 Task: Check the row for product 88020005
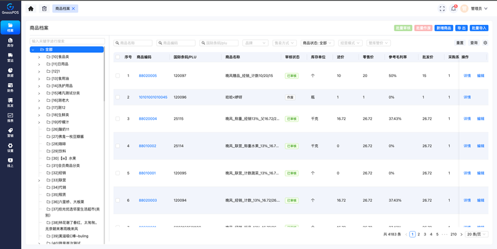[x=117, y=76]
